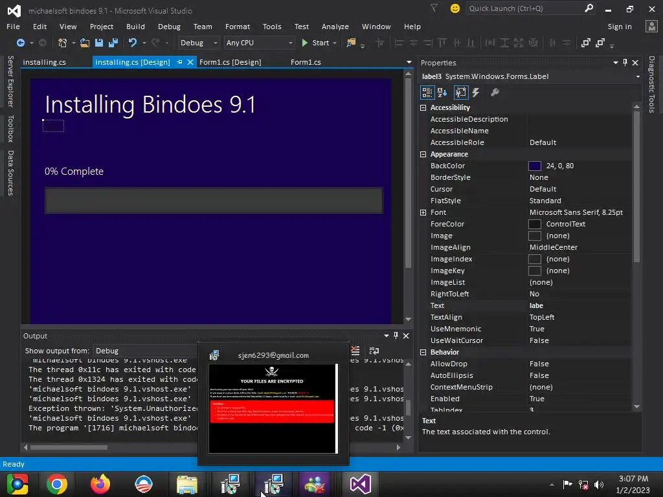
Task: Open the Analyze menu
Action: pyautogui.click(x=335, y=27)
